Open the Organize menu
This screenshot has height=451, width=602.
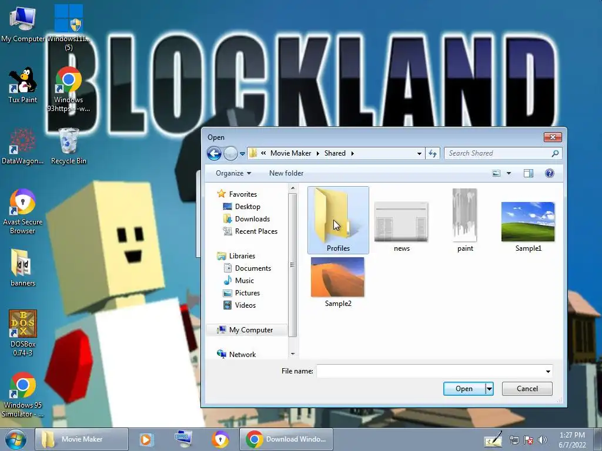tap(233, 173)
